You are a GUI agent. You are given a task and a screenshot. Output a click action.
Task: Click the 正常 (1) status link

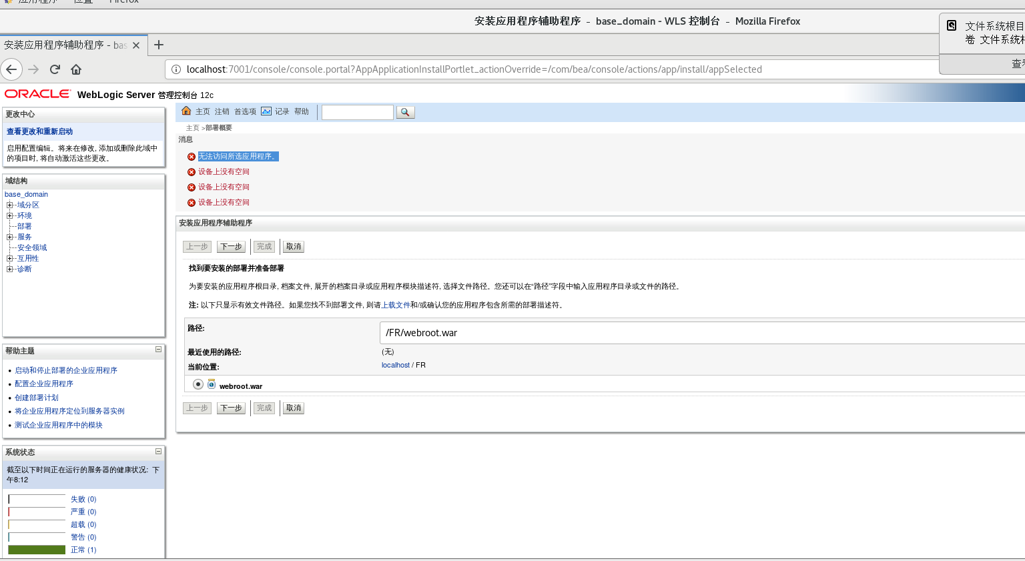pyautogui.click(x=83, y=550)
